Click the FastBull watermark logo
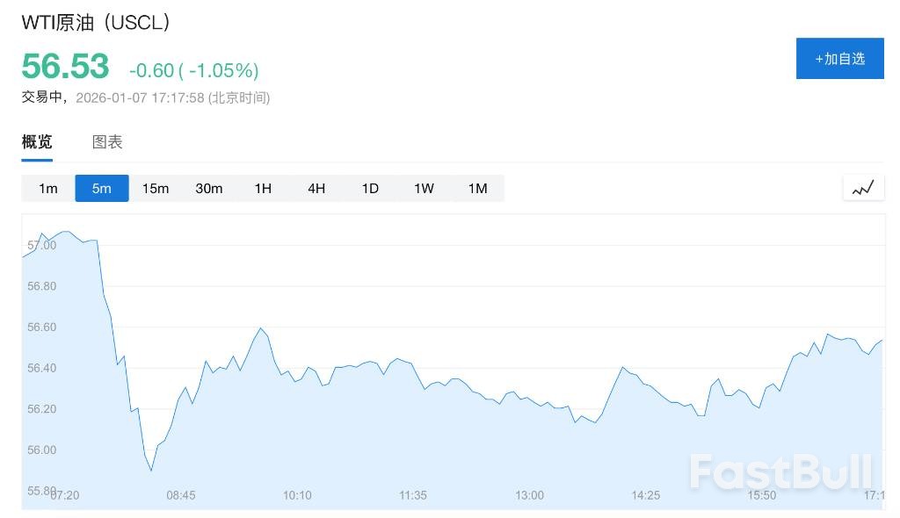900x518 pixels. (x=780, y=471)
